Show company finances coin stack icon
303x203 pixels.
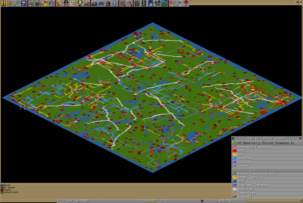(x=59, y=3)
